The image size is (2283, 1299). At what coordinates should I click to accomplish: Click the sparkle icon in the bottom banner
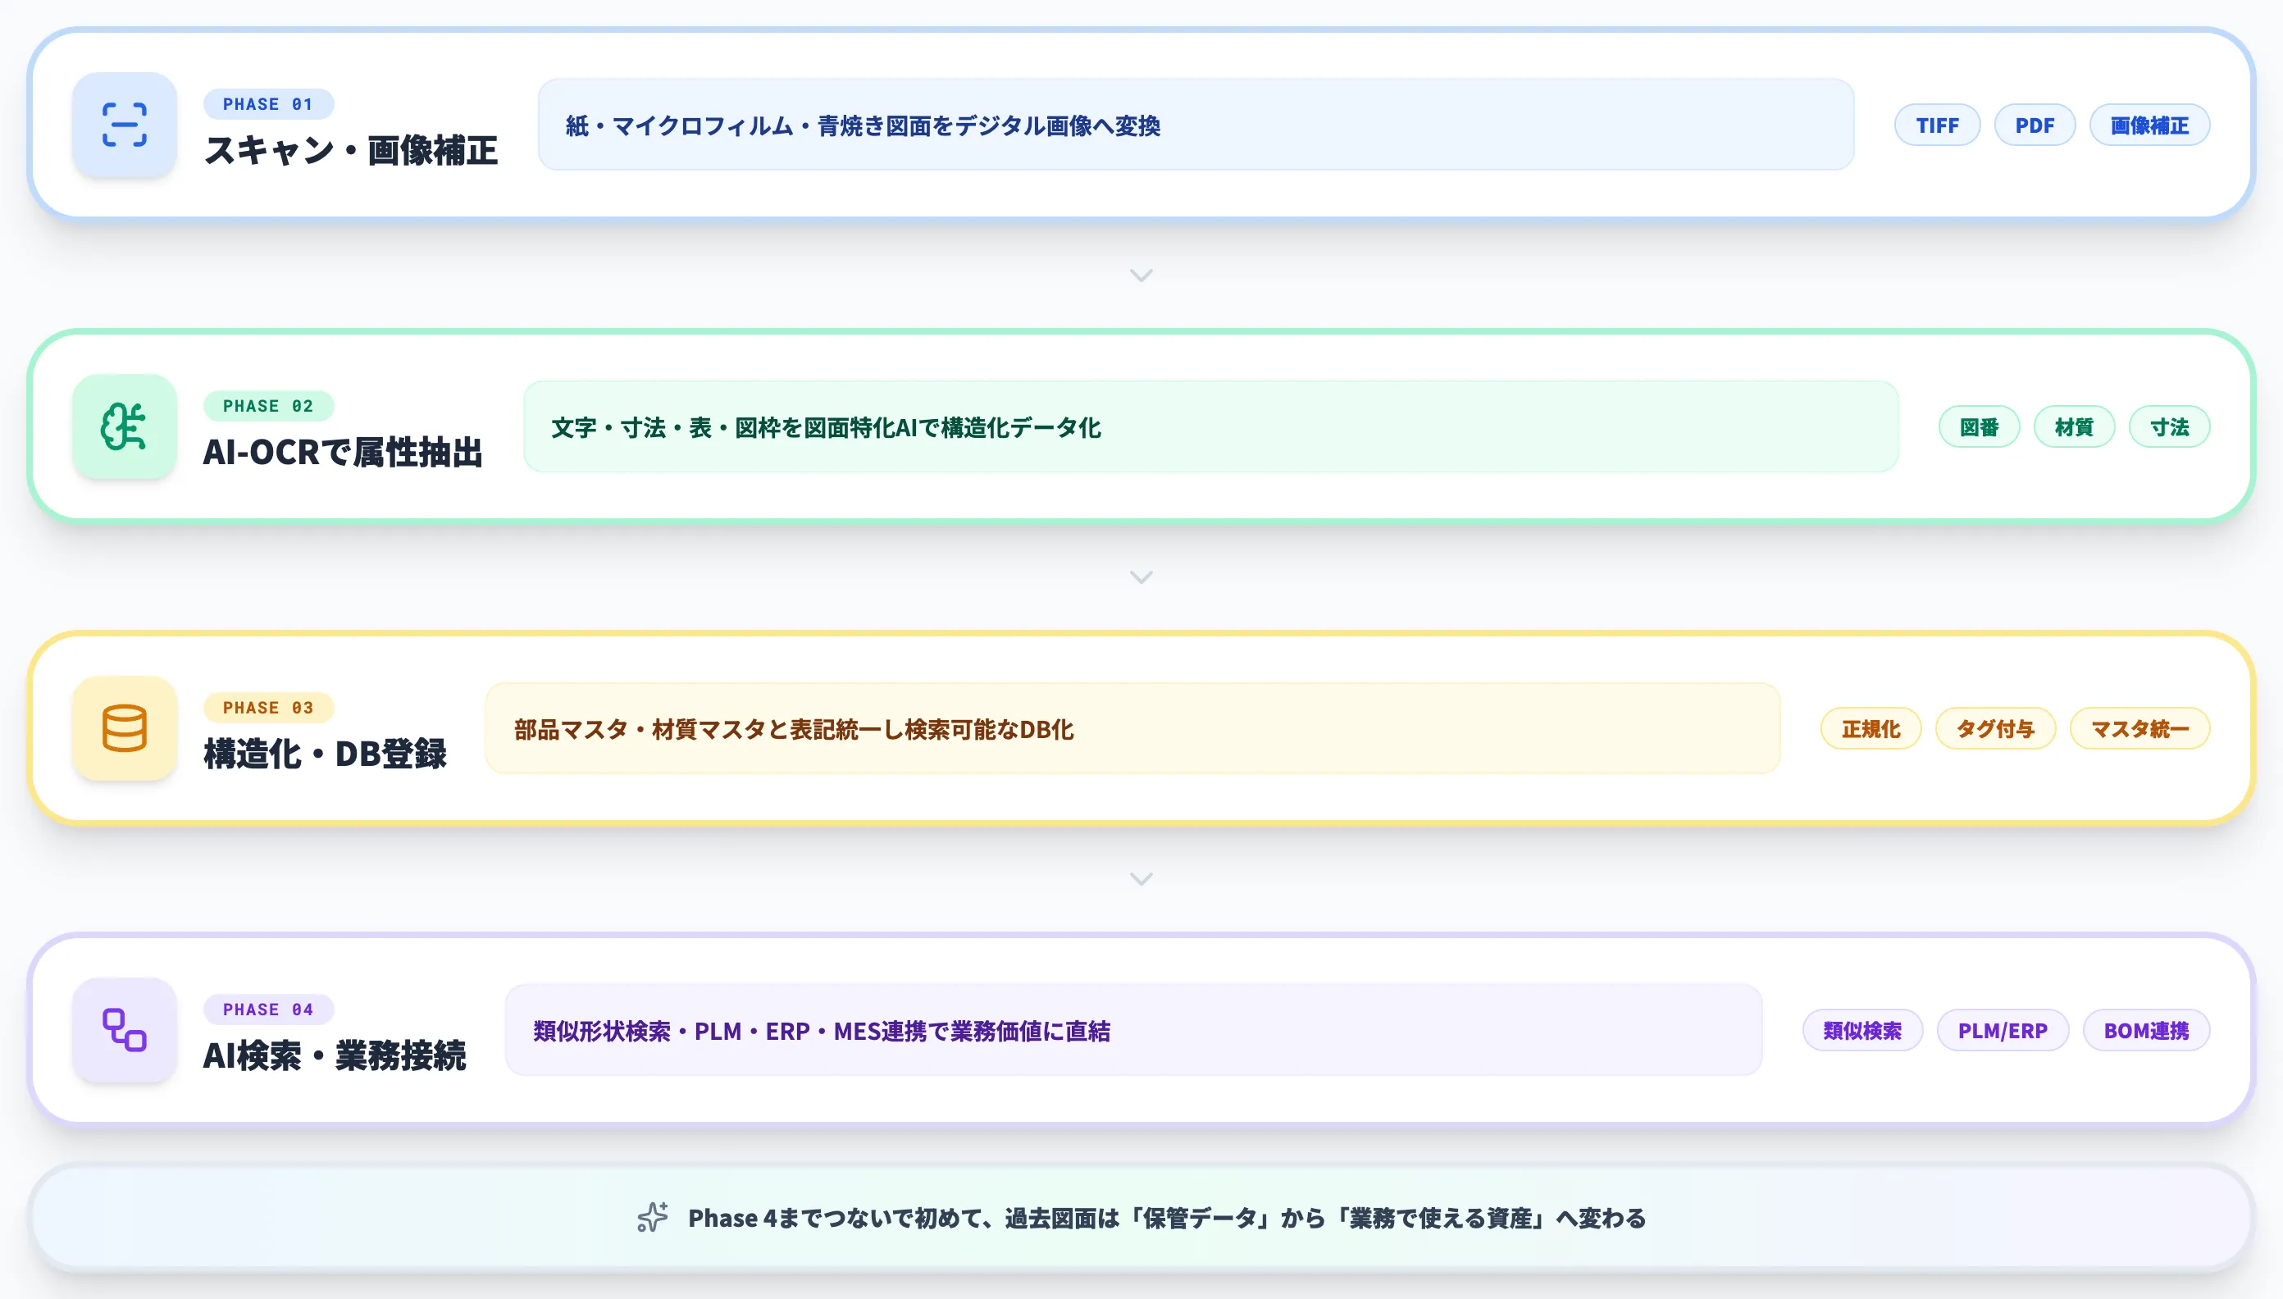click(654, 1217)
